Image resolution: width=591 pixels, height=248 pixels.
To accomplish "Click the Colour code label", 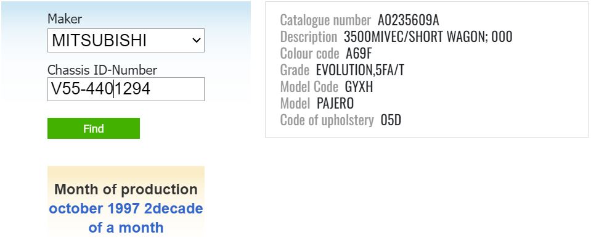I will click(309, 53).
